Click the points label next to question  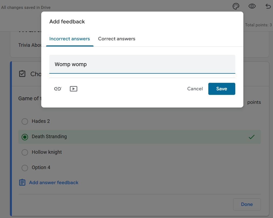pyautogui.click(x=254, y=102)
